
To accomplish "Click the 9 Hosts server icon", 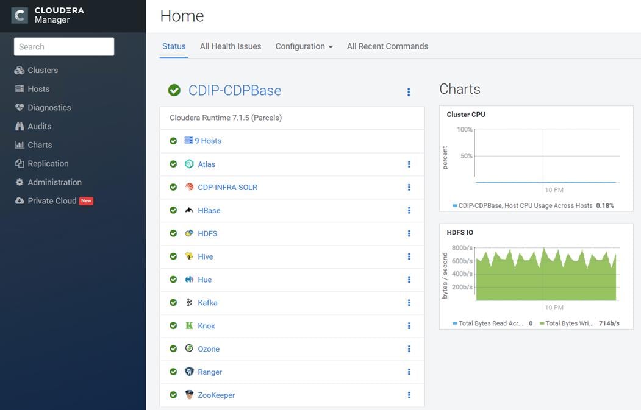I will click(x=188, y=141).
